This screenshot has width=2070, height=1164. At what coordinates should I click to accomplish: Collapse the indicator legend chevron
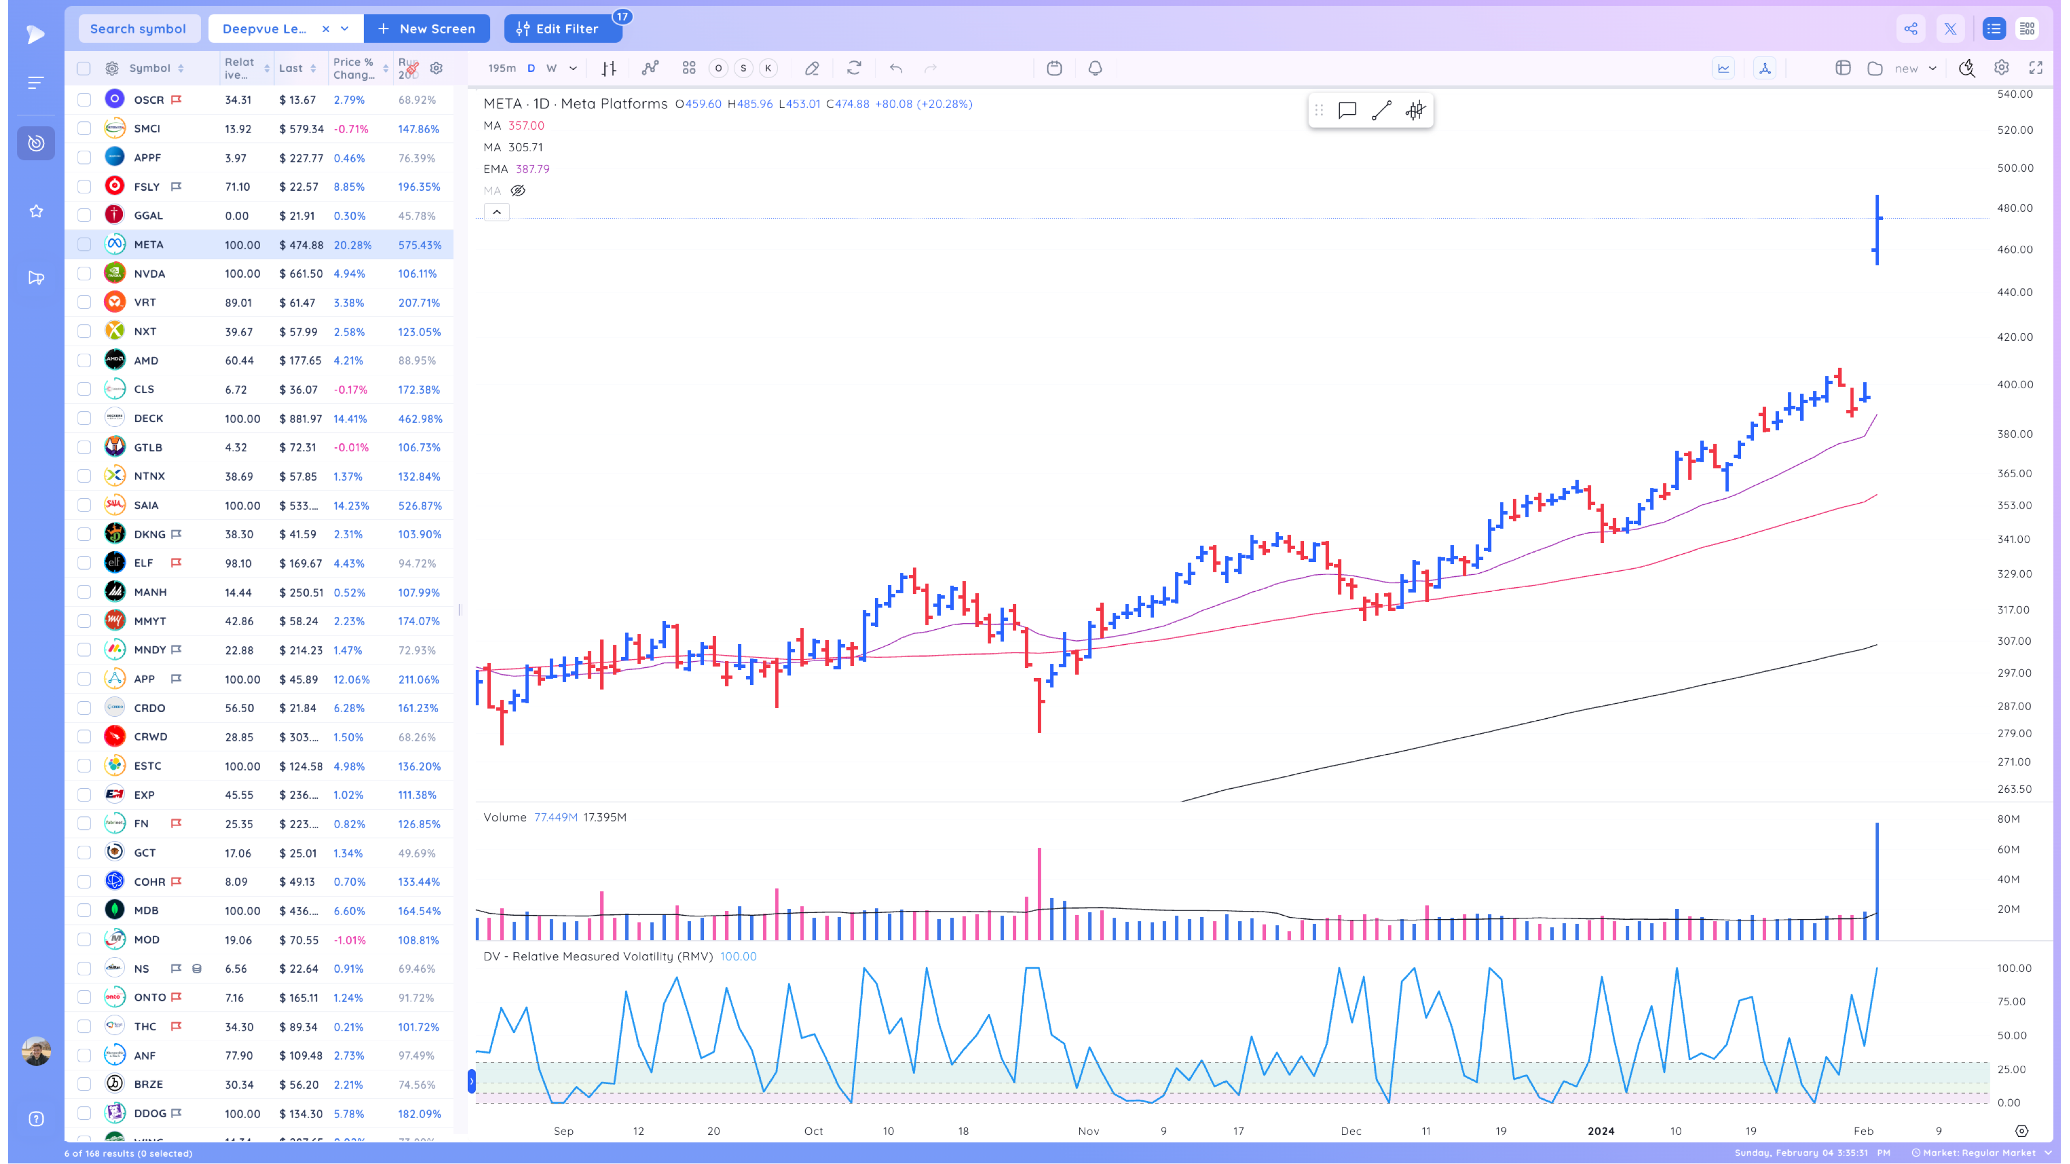(x=497, y=212)
